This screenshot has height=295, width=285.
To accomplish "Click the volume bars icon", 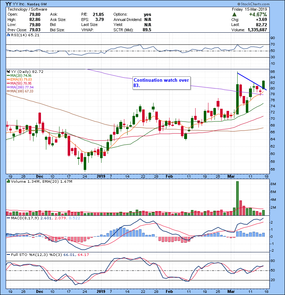I will (x=8, y=181).
